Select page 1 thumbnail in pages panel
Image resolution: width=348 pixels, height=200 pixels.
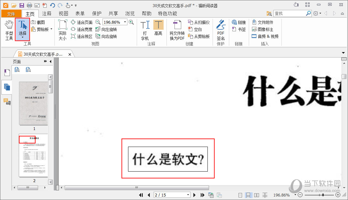(33, 103)
